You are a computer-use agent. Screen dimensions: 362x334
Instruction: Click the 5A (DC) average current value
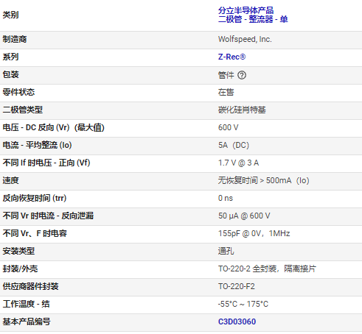(234, 145)
